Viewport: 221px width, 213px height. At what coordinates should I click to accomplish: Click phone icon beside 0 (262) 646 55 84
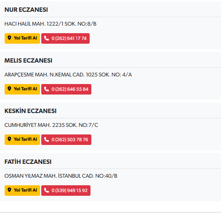46,89
